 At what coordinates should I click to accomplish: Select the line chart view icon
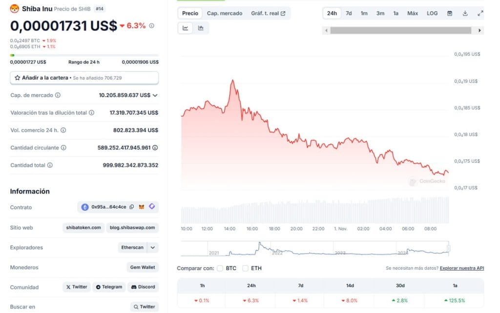185,28
